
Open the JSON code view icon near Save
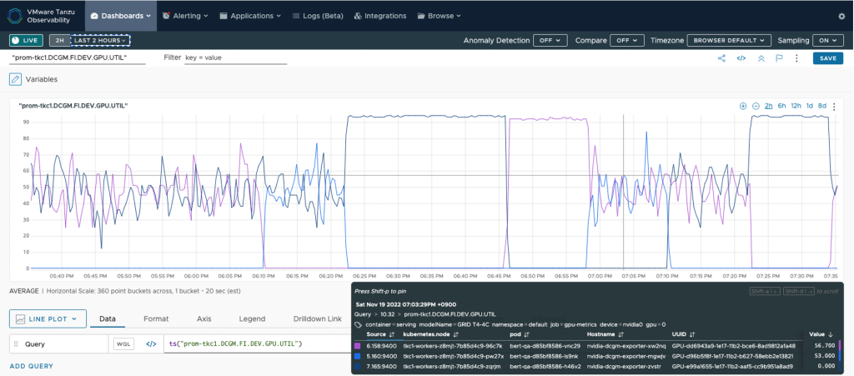coord(741,58)
